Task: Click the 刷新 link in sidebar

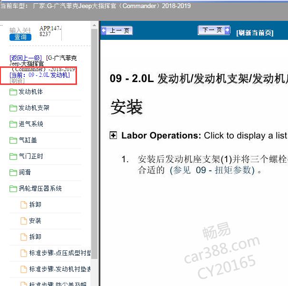Action: (x=17, y=81)
